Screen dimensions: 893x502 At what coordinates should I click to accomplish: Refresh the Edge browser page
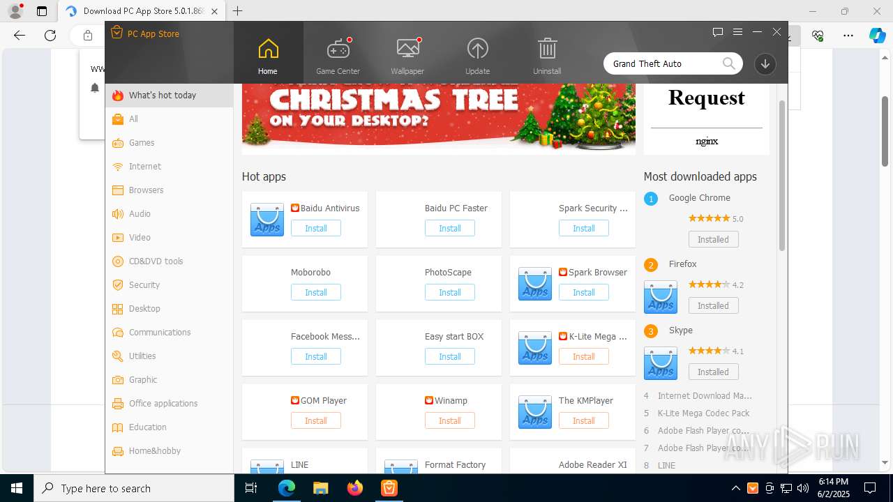[x=50, y=36]
